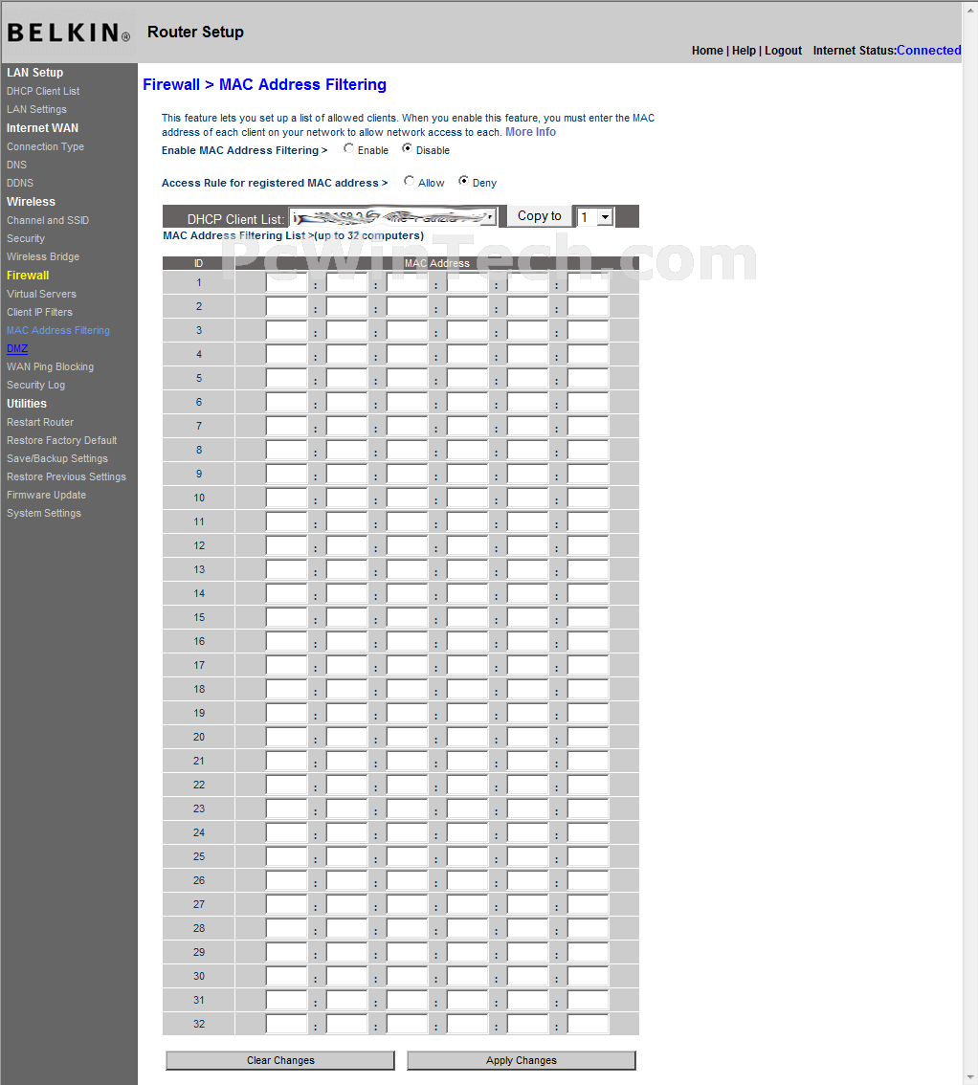Click Logout in the header
This screenshot has height=1085, width=978.
click(x=783, y=51)
